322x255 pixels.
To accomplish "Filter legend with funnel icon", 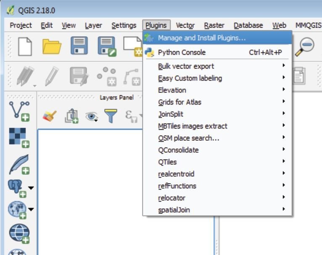I will [x=111, y=116].
